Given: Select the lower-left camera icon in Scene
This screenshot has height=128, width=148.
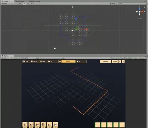Looking at the screenshot, I should tap(55, 48).
